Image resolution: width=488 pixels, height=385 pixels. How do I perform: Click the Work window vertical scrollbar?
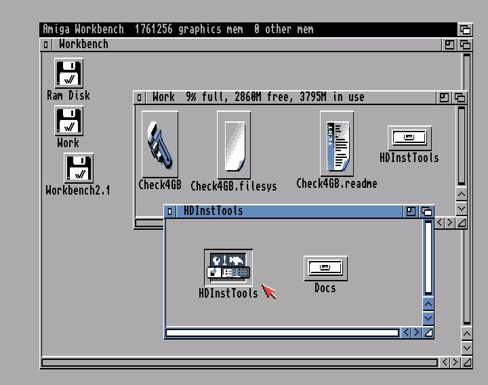point(462,145)
